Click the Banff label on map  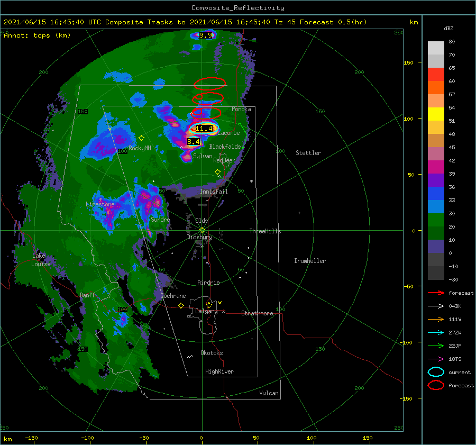click(87, 295)
